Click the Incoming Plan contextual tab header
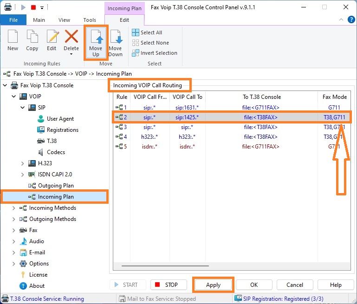 pos(124,8)
